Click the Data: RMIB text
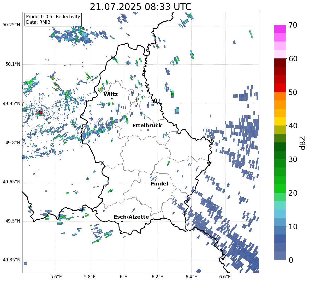This screenshot has height=282, width=309. tap(38, 22)
